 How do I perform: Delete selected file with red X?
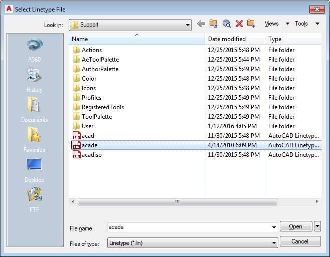(239, 24)
